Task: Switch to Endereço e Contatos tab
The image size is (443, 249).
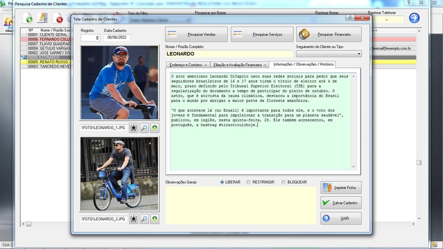Action: [188, 65]
